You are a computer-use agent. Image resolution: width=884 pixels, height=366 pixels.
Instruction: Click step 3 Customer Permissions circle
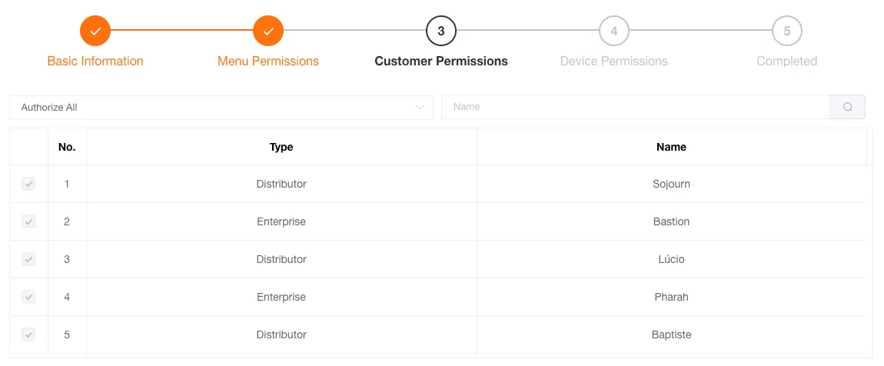(441, 32)
